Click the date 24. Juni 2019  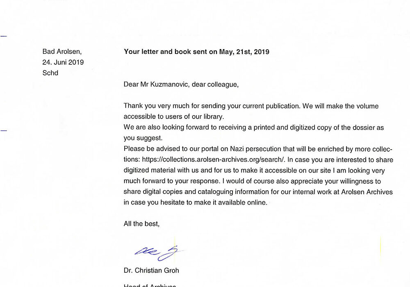click(x=63, y=62)
